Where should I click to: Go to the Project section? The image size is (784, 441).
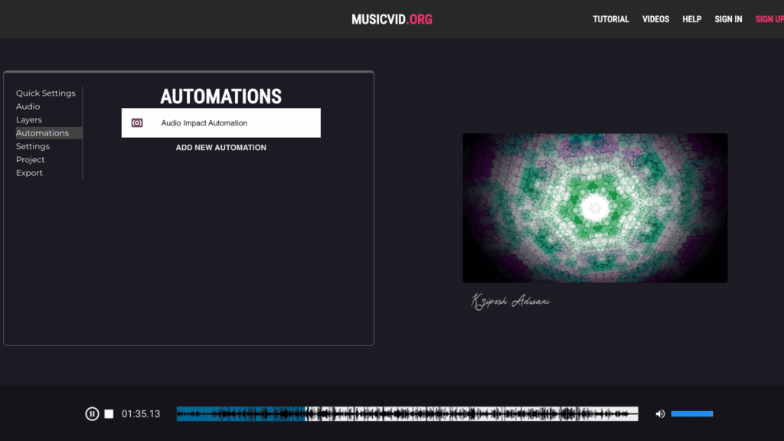(x=31, y=160)
